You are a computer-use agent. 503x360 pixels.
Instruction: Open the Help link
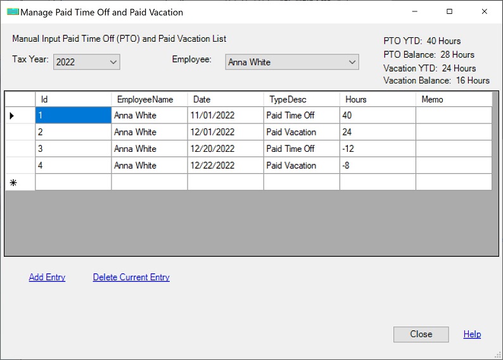(x=472, y=334)
